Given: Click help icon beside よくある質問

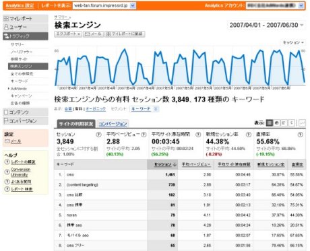Looking at the screenshot, I should point(7,182).
